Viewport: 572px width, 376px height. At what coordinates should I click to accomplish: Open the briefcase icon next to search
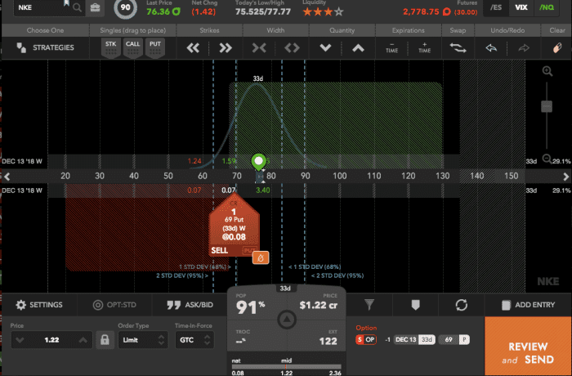point(96,8)
